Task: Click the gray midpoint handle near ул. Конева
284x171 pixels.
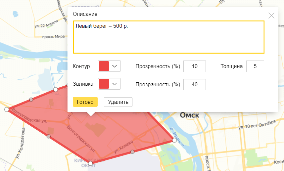Action: click(x=132, y=151)
